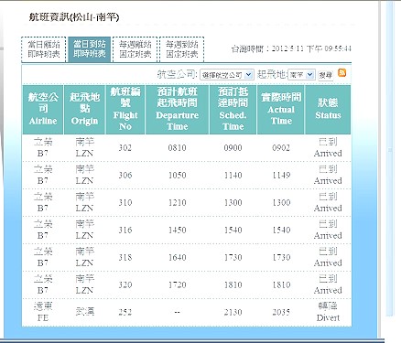401x343 pixels.
Task: Select flight number 320 cell
Action: tap(125, 285)
